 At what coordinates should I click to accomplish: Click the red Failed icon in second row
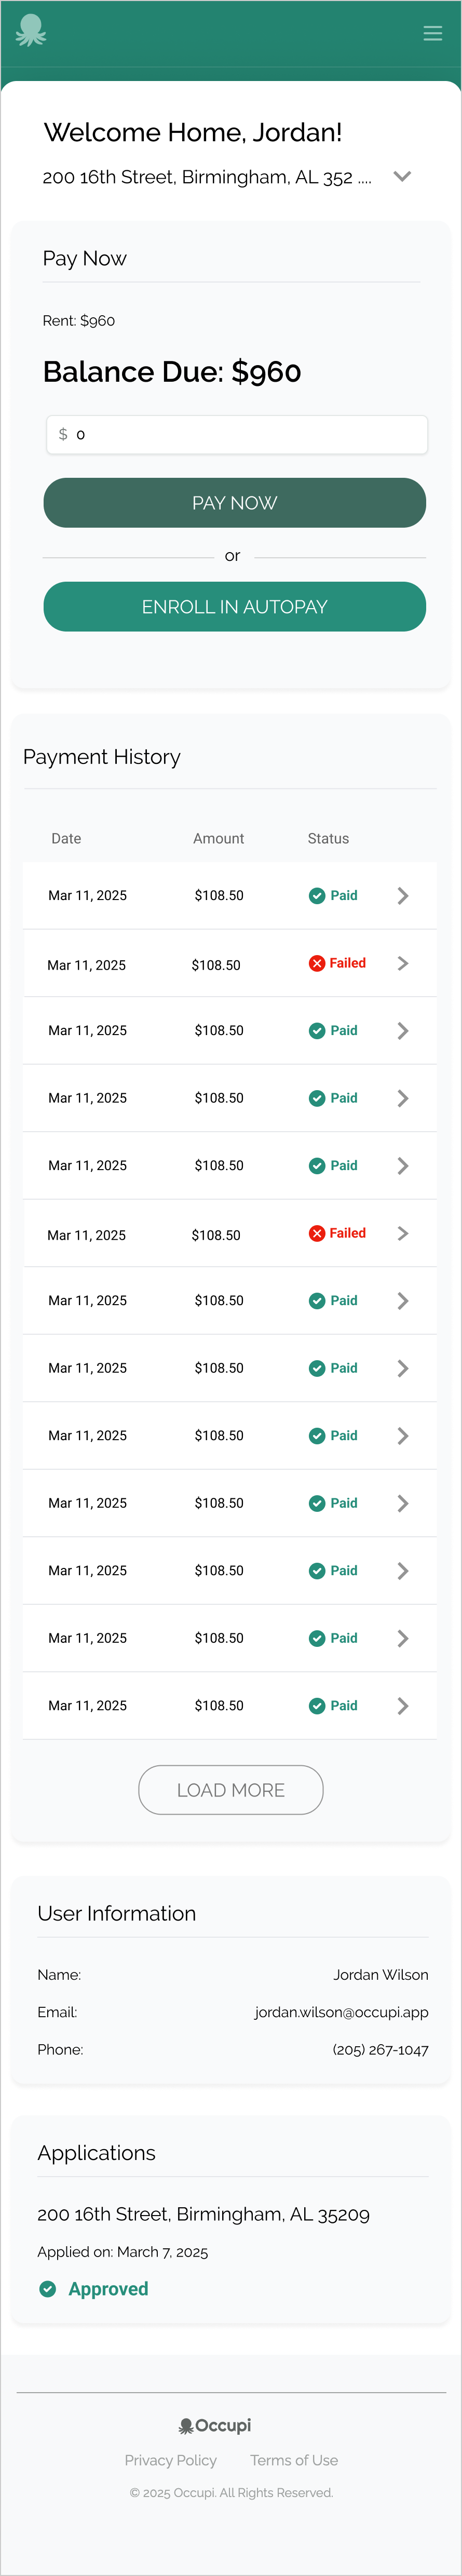317,963
